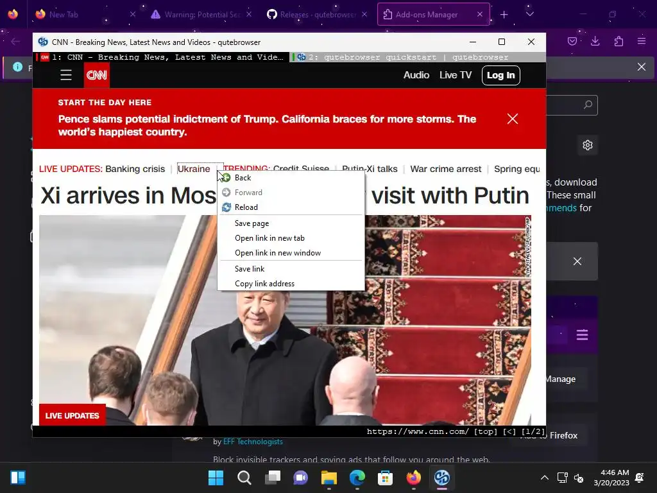Select Back in the context menu

(x=291, y=178)
